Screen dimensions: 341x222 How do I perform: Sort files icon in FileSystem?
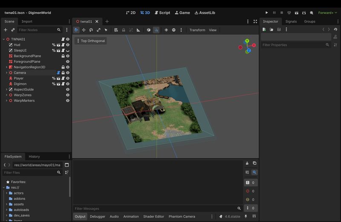coord(67,172)
